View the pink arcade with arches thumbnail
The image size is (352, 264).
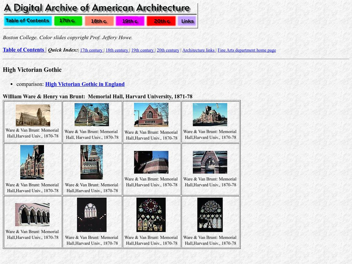point(32,215)
